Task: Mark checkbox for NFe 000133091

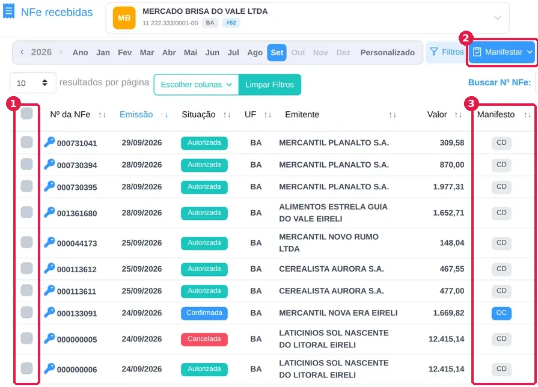Action: (x=27, y=312)
